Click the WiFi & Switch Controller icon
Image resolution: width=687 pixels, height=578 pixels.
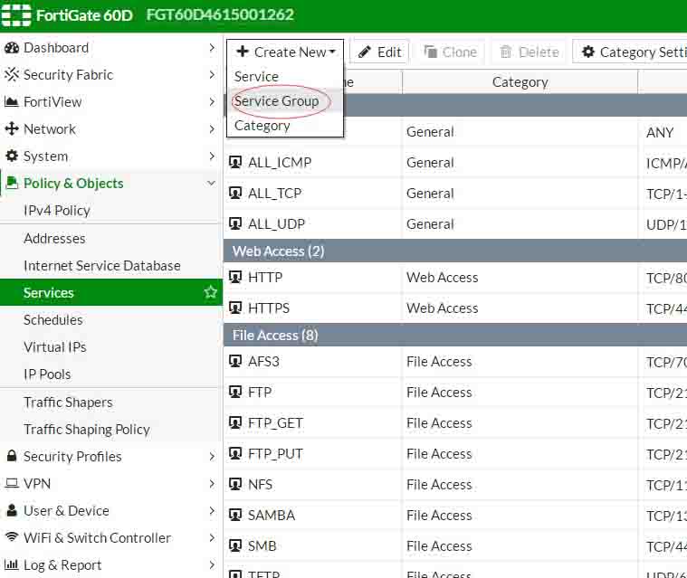point(12,536)
